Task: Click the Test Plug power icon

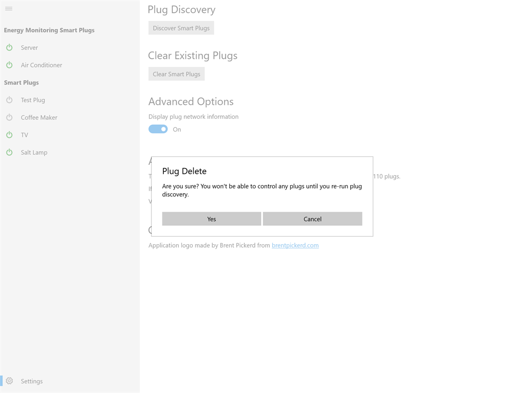Action: [x=9, y=100]
